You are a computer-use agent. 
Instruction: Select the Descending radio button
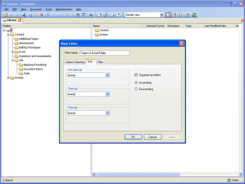point(136,89)
